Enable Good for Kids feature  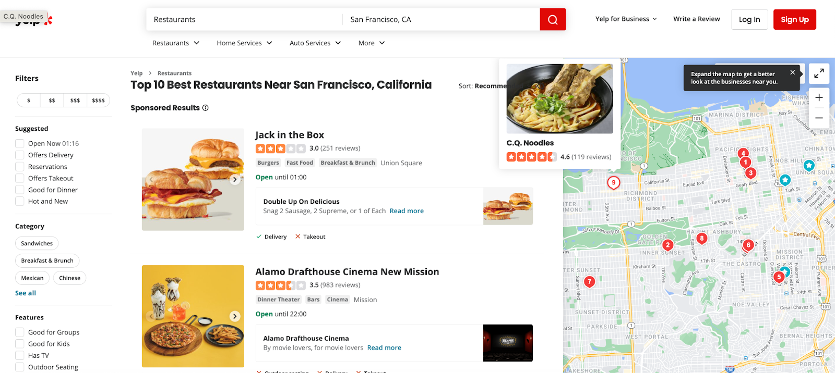[20, 344]
